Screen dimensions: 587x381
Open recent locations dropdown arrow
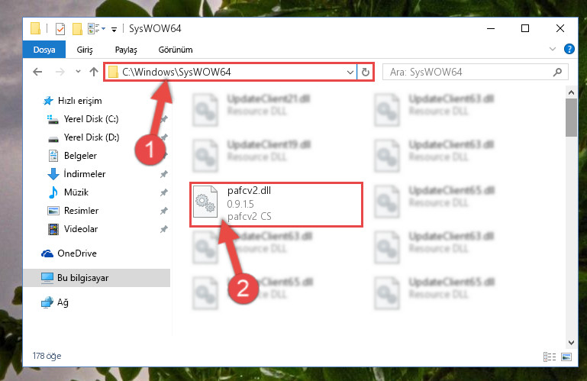(78, 72)
